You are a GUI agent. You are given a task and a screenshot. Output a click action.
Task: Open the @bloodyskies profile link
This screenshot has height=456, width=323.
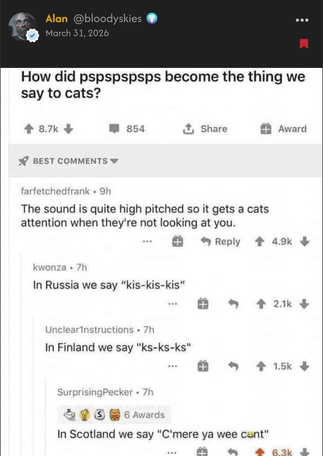click(x=108, y=19)
